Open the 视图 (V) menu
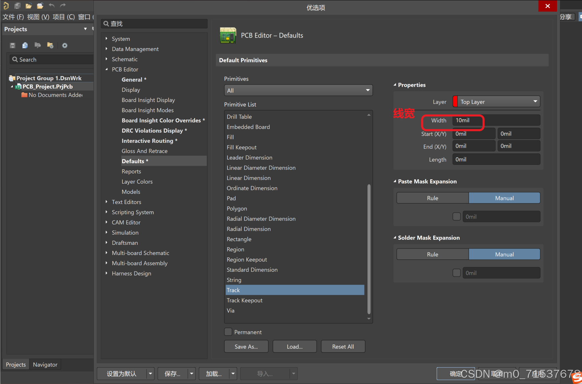The image size is (582, 384). (x=38, y=17)
